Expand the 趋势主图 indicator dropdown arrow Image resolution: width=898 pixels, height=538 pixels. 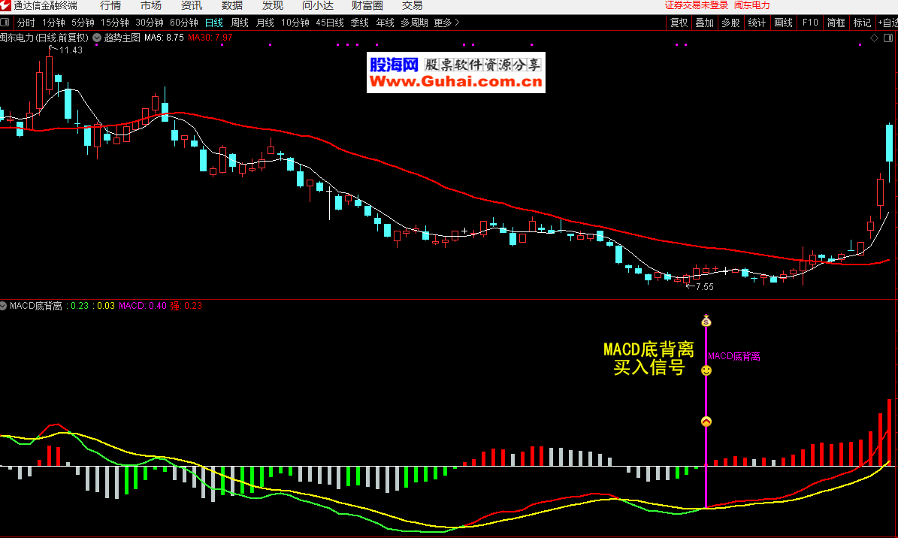pyautogui.click(x=97, y=38)
